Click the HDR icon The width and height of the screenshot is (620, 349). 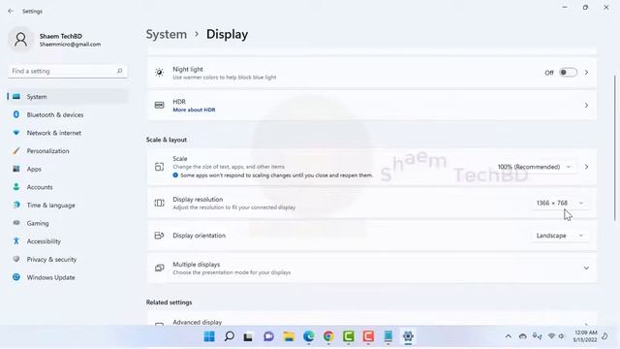click(x=159, y=106)
